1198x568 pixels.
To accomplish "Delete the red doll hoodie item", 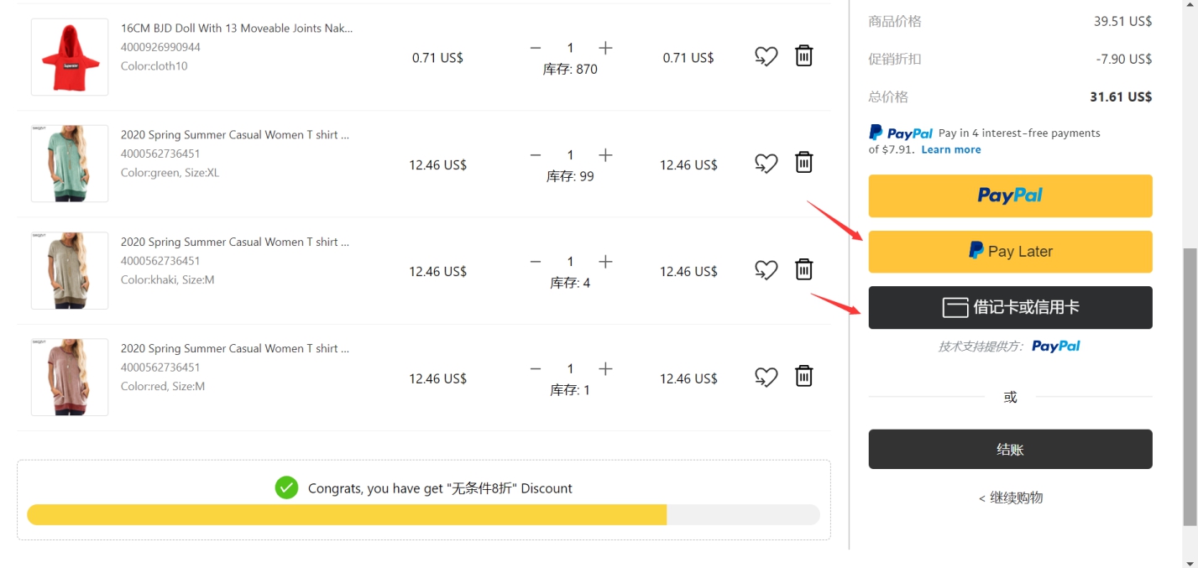I will tap(804, 56).
